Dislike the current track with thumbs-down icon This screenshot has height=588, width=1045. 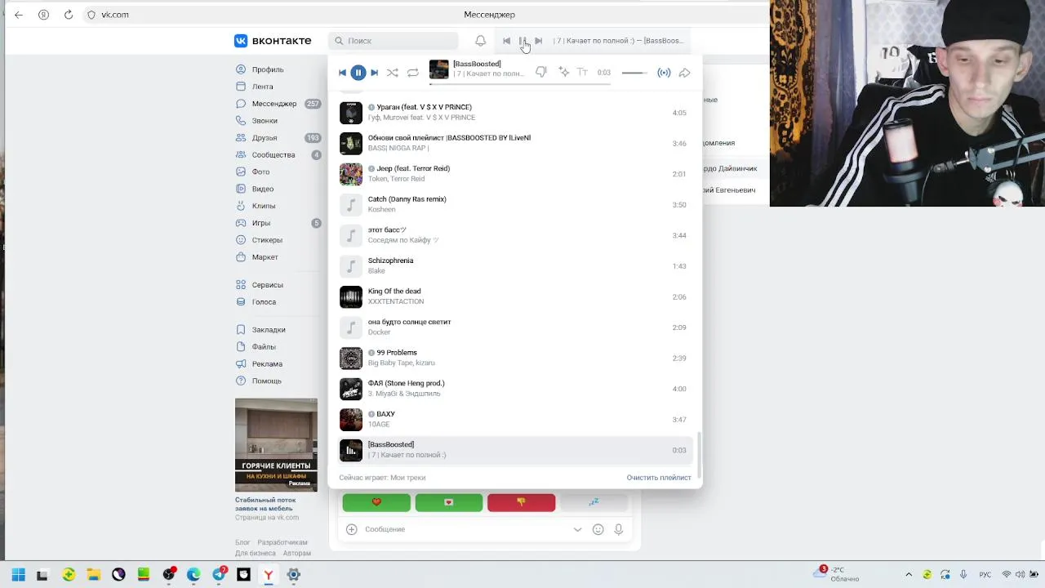[x=540, y=73]
